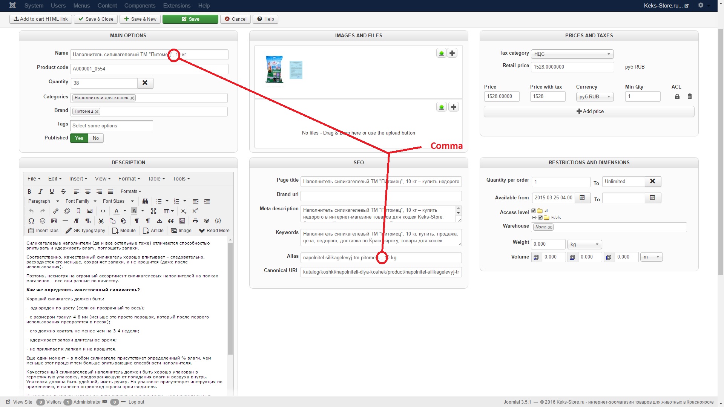Click the blockquote icon in editor

pos(171,221)
